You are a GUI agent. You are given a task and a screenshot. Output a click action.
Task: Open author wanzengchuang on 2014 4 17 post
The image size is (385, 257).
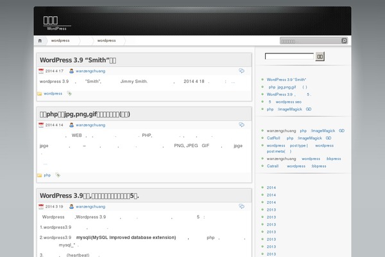tap(90, 71)
